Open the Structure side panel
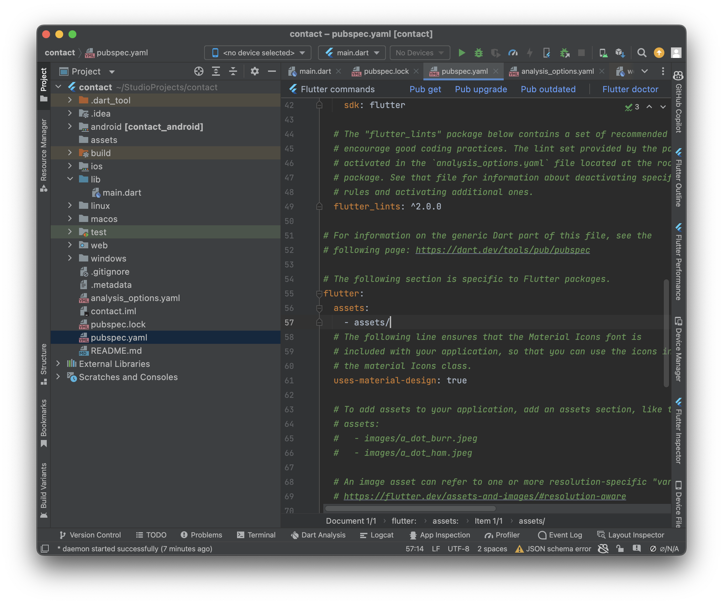Screen dimensions: 723x604 (44, 364)
